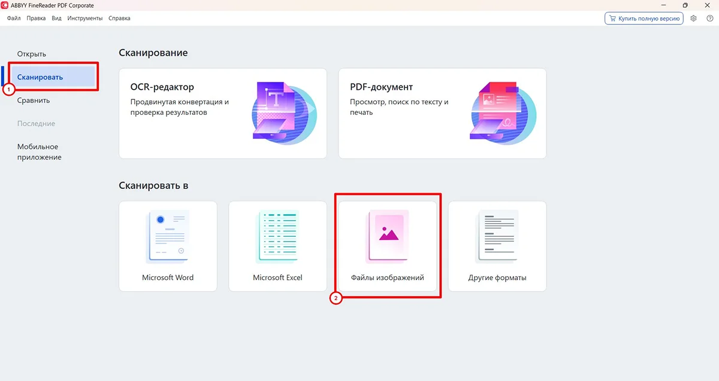Scan to Microsoft Word document
This screenshot has height=381, width=719.
(168, 246)
